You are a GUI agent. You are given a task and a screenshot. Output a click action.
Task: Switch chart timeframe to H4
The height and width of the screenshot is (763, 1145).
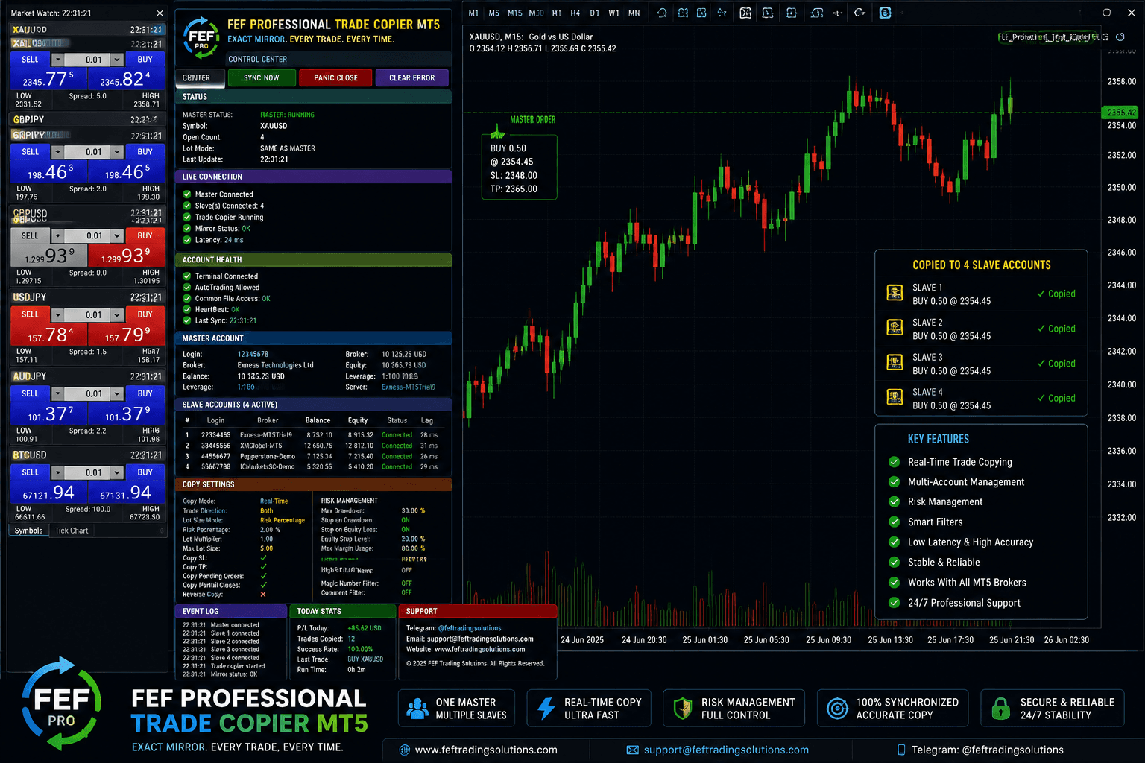click(575, 13)
